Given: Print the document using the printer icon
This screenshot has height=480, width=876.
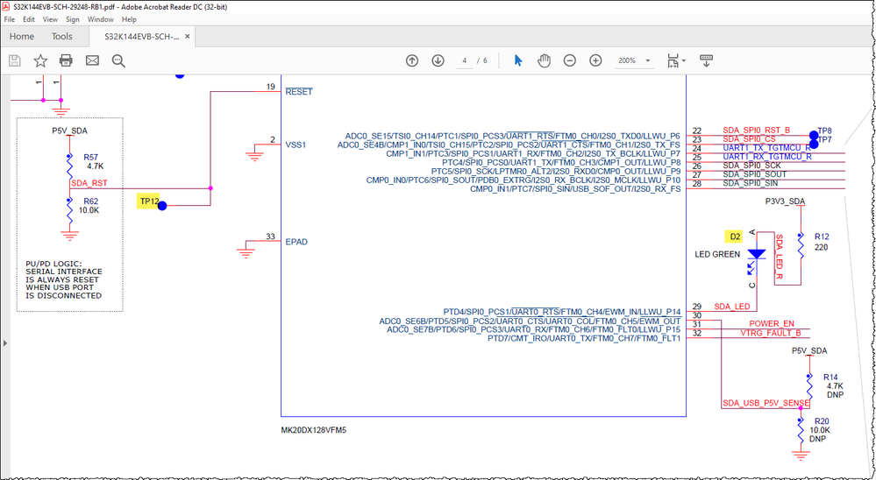Looking at the screenshot, I should (66, 60).
